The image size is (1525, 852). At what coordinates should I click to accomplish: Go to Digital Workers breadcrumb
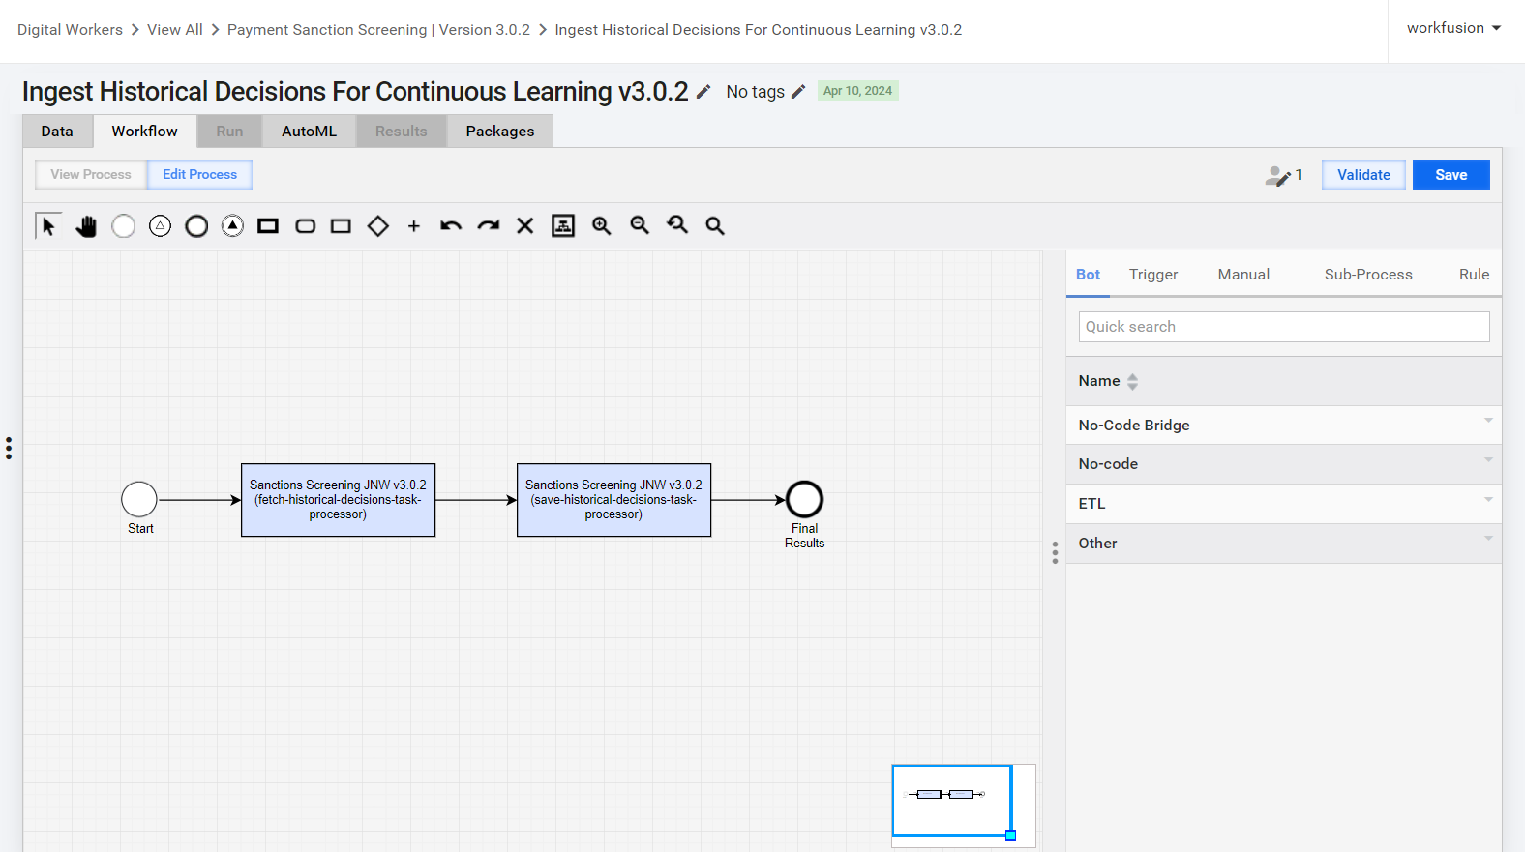(x=70, y=30)
